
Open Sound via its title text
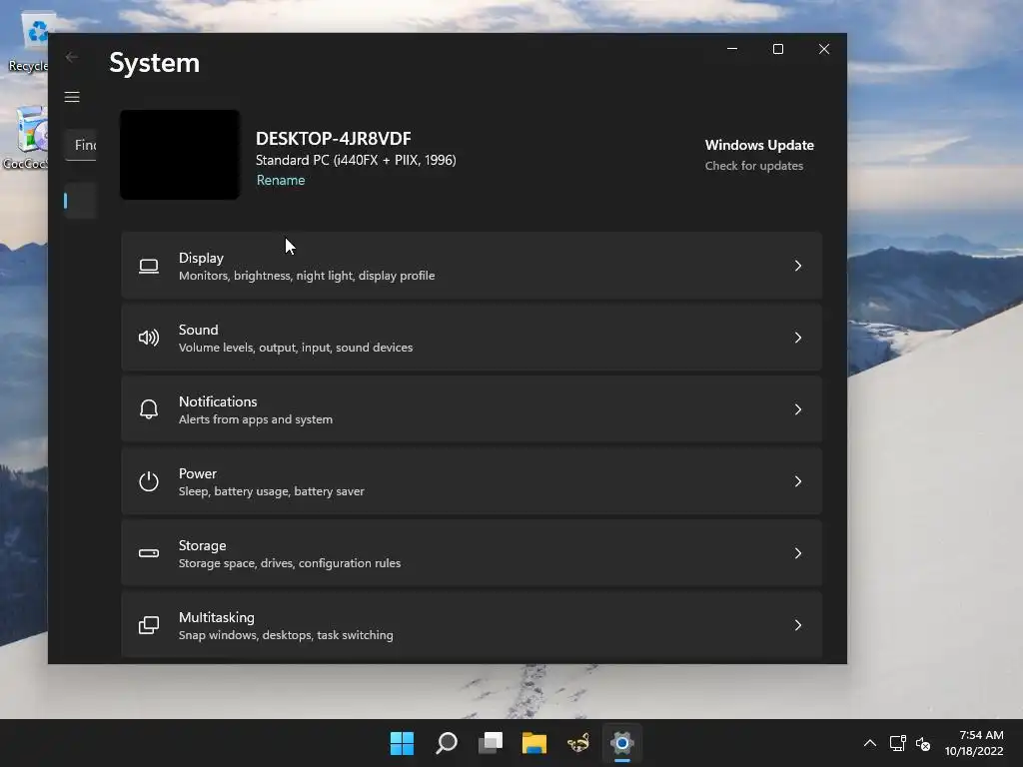(199, 330)
